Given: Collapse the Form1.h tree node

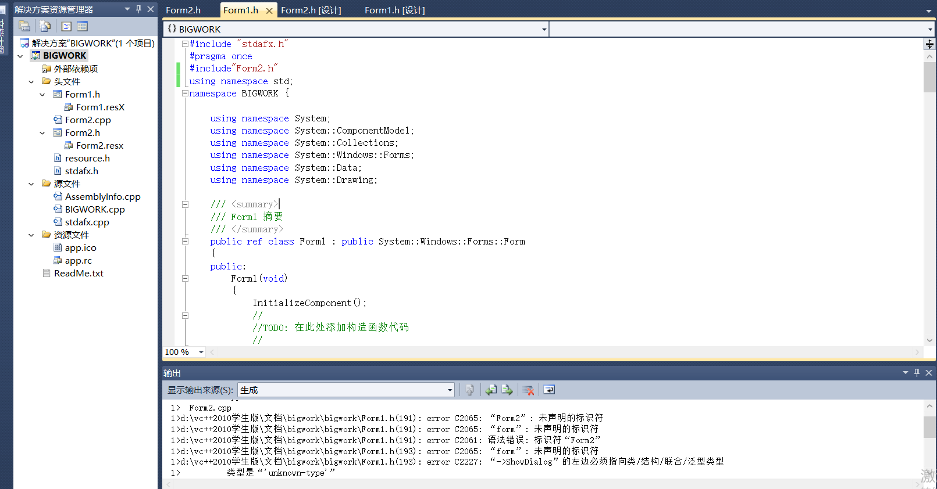Looking at the screenshot, I should point(42,94).
